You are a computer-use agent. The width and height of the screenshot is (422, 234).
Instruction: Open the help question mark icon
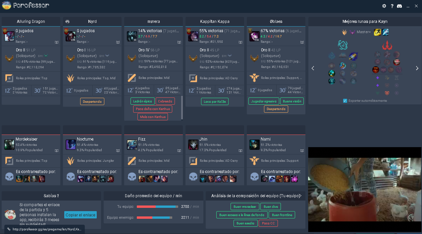point(392,6)
